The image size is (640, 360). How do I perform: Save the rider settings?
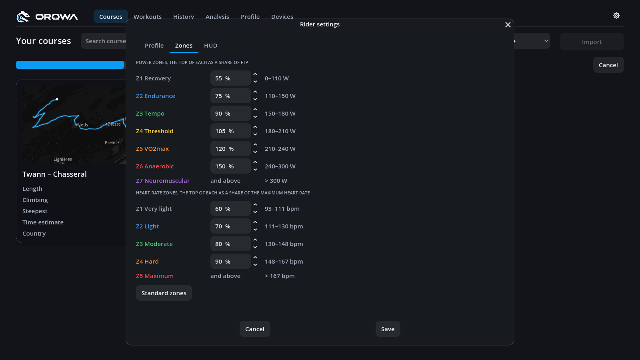pos(388,329)
